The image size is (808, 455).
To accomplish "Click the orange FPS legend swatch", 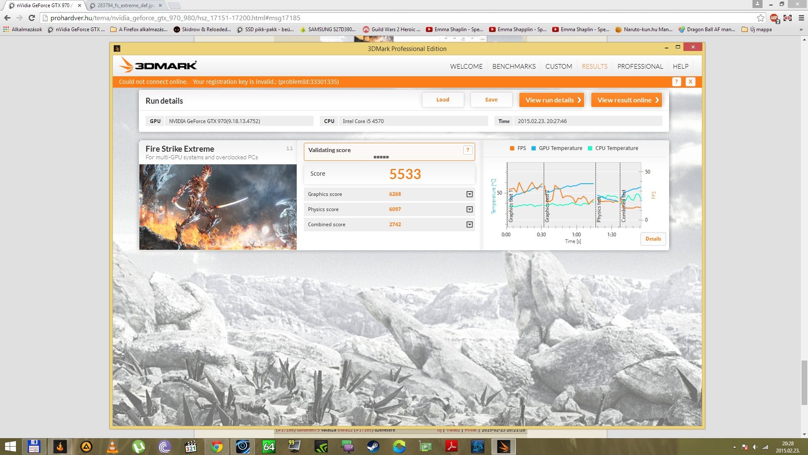I will [x=512, y=148].
